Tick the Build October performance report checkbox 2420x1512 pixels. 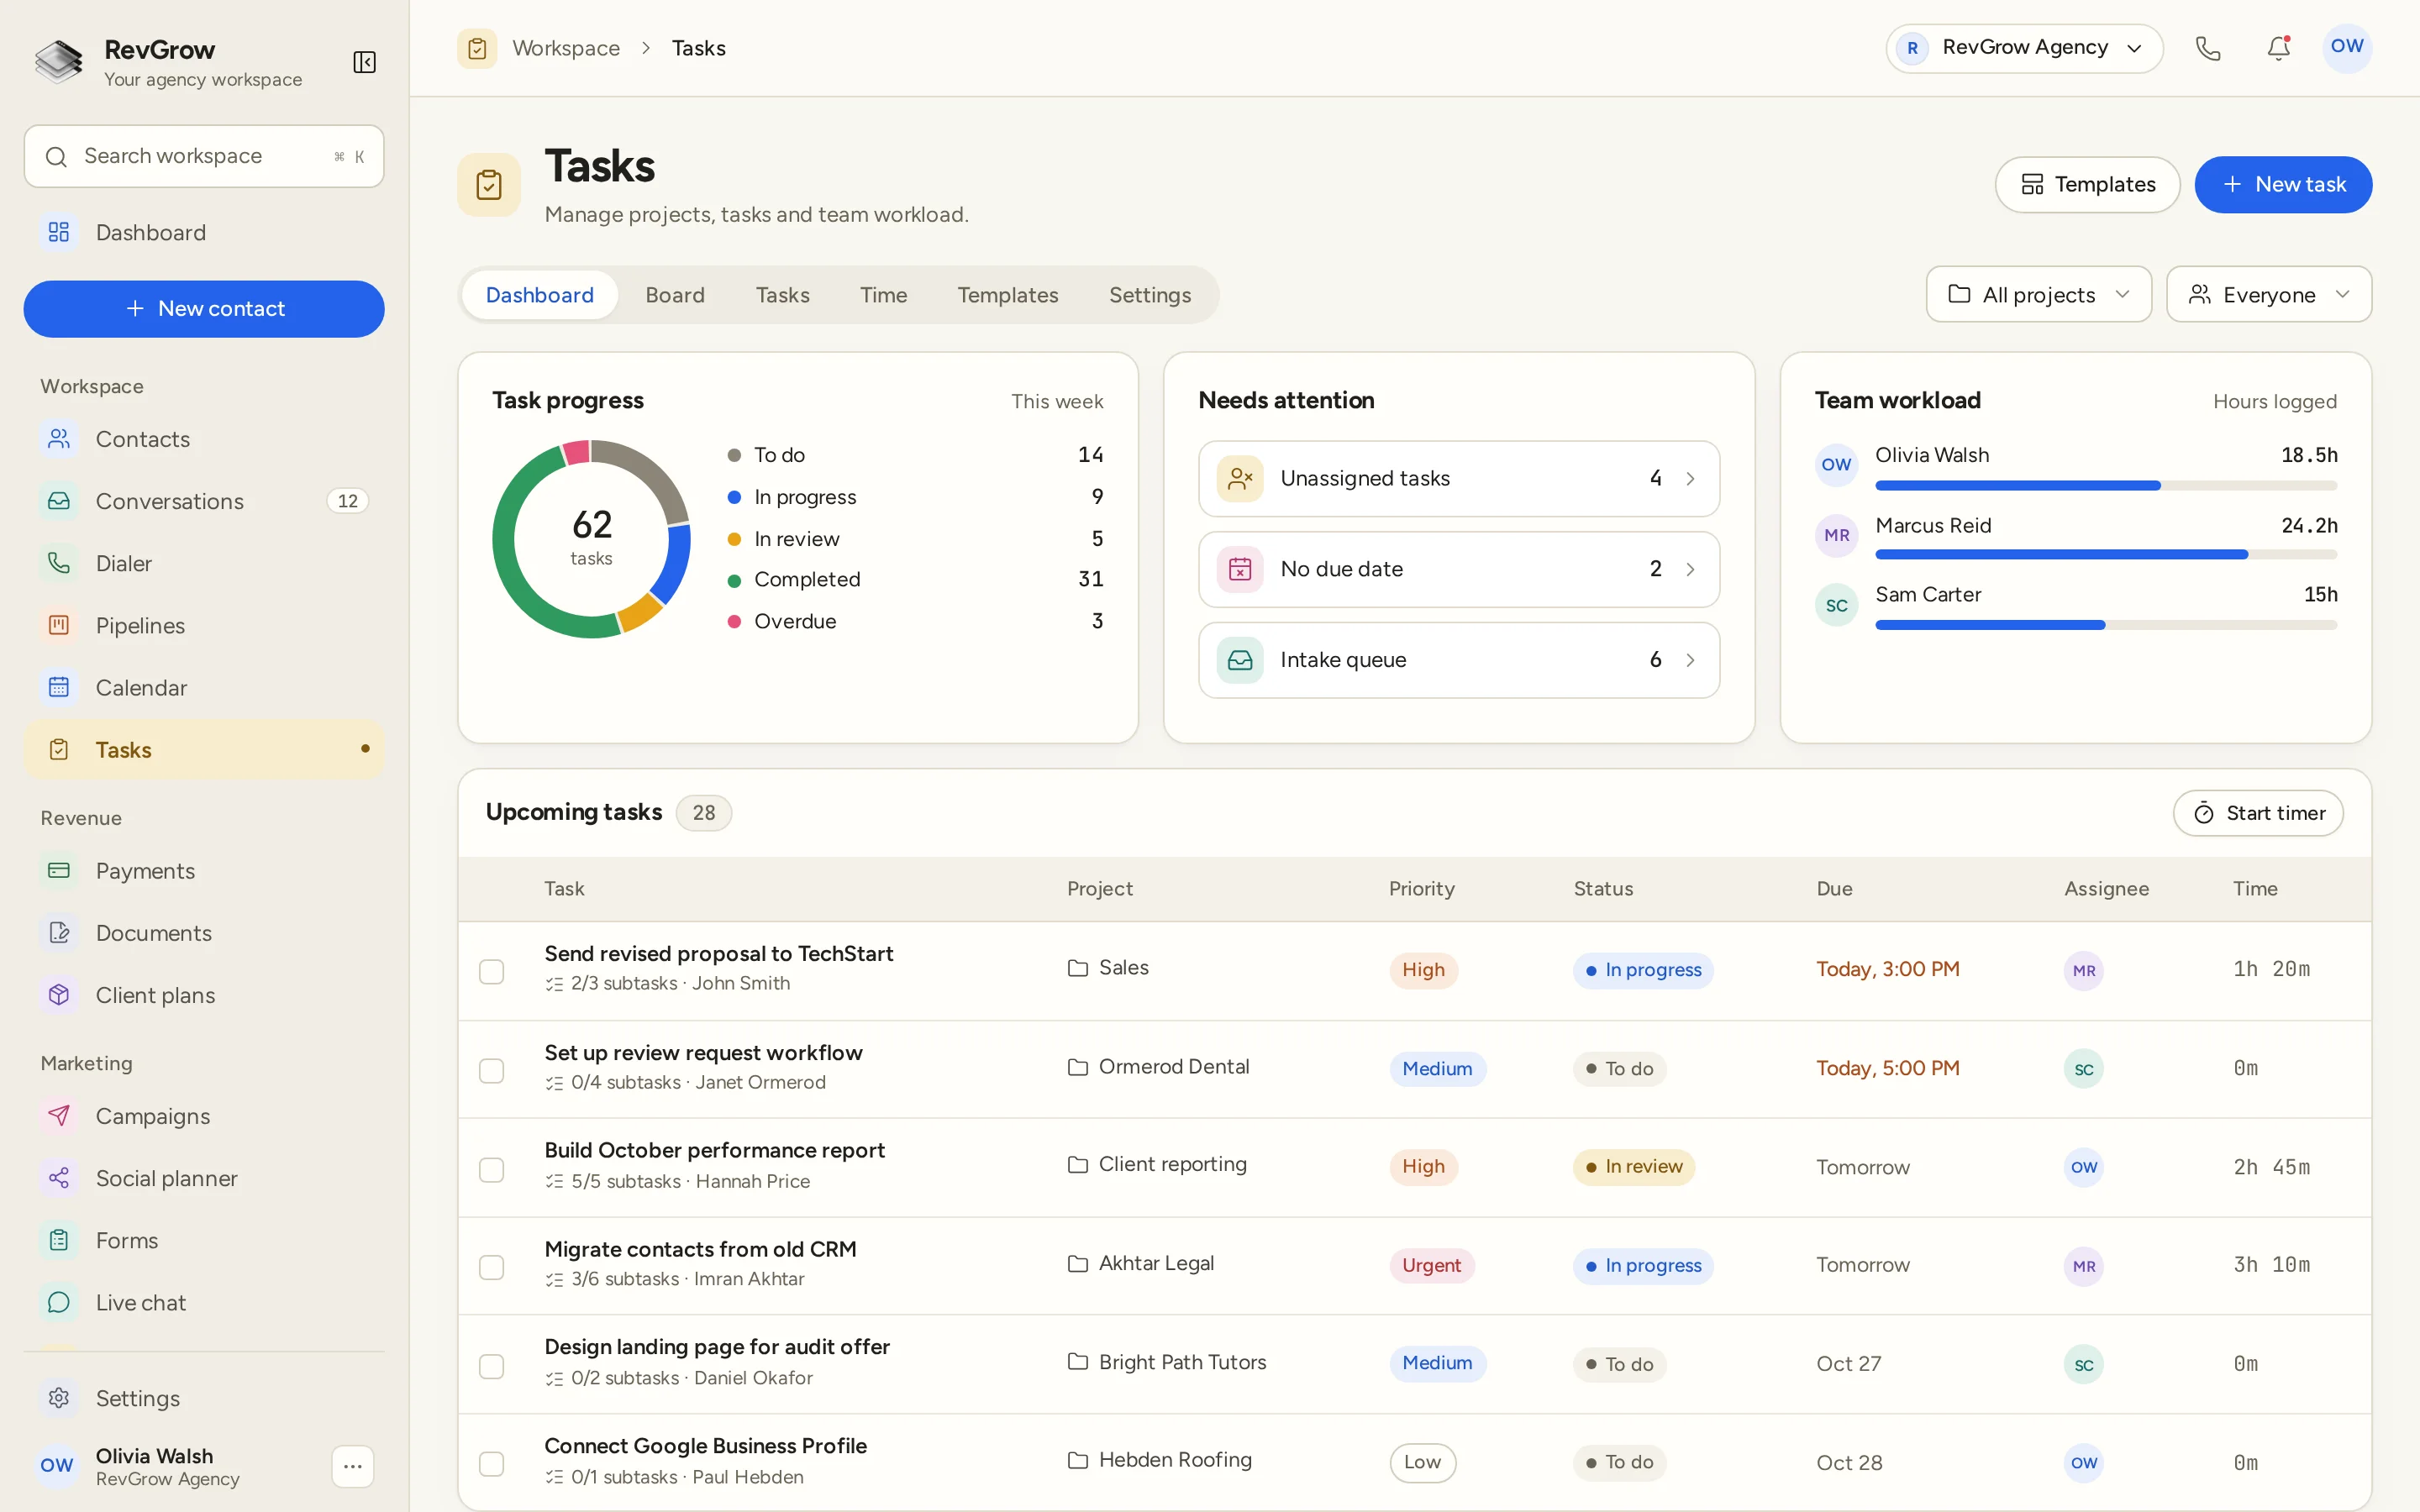[491, 1169]
